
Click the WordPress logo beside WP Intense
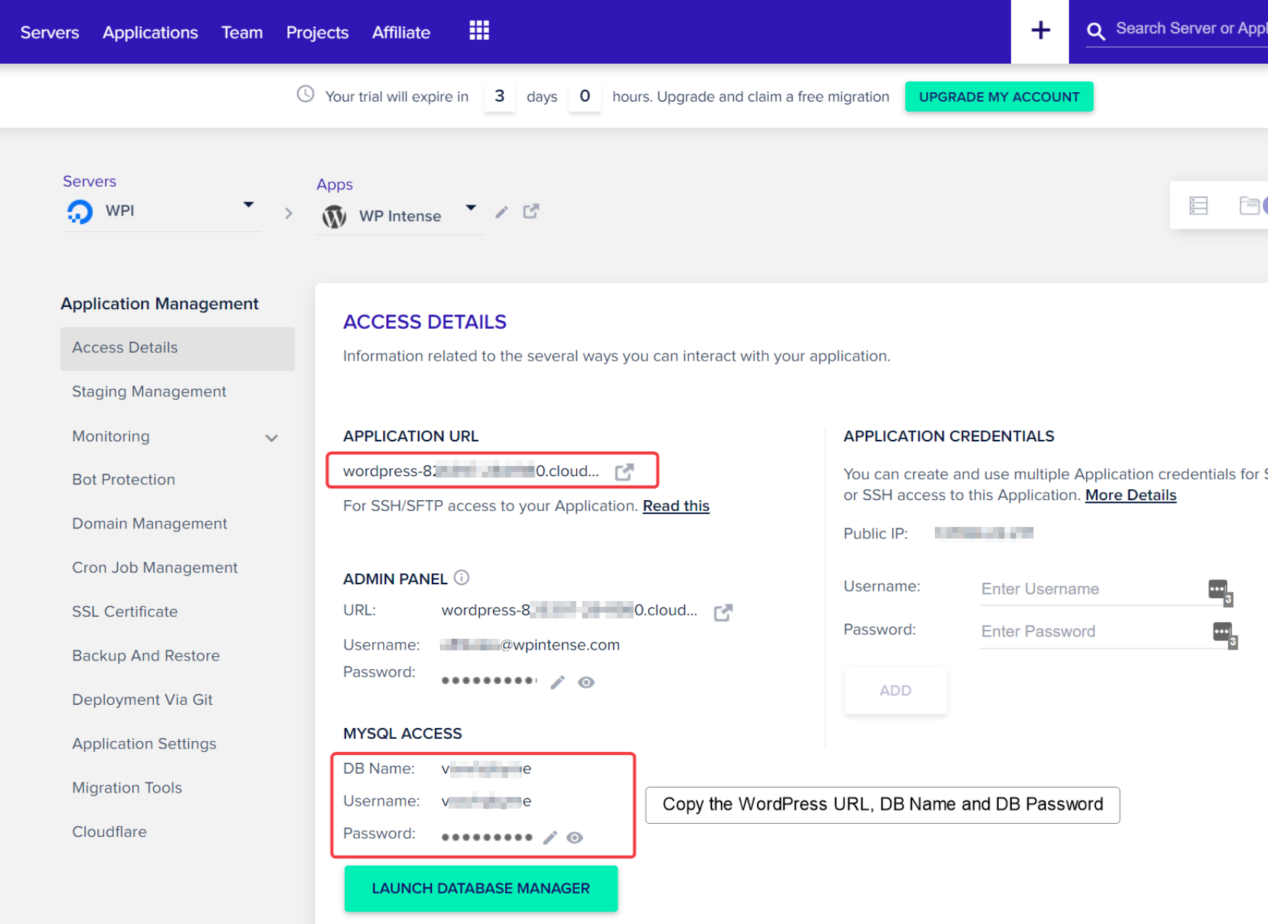(334, 216)
